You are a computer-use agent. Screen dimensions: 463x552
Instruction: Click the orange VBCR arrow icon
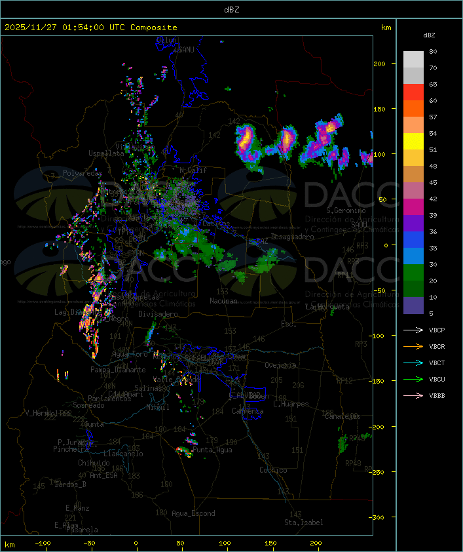point(413,346)
